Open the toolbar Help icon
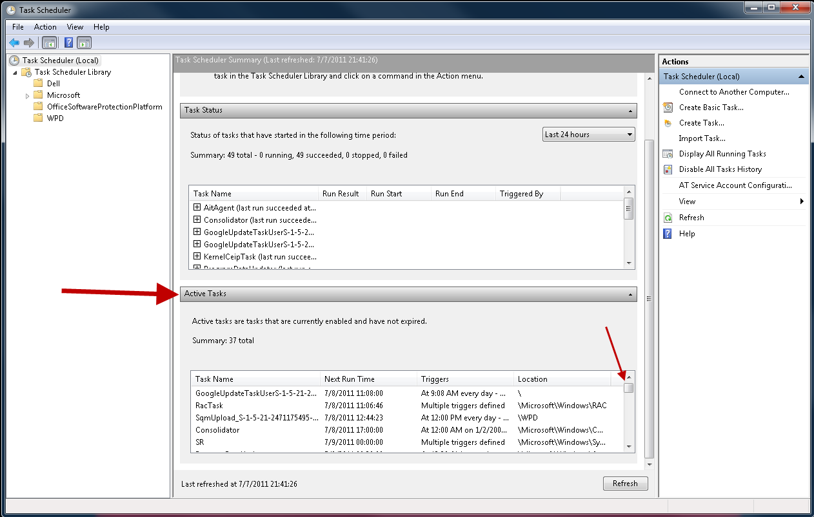 (69, 42)
